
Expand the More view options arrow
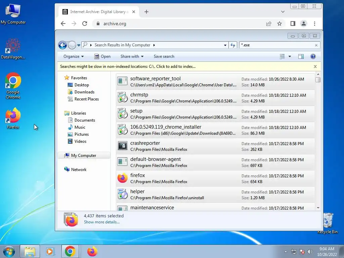pos(290,56)
